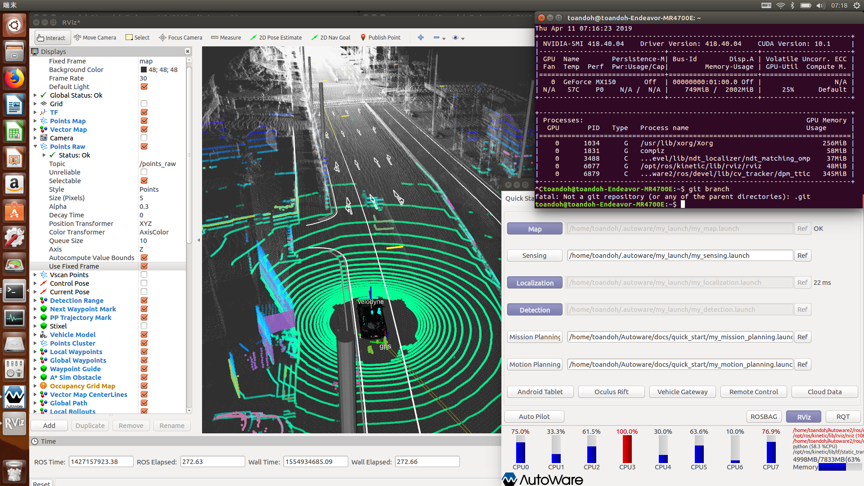Click the Sensing launch file path field
864x486 pixels.
tap(679, 256)
